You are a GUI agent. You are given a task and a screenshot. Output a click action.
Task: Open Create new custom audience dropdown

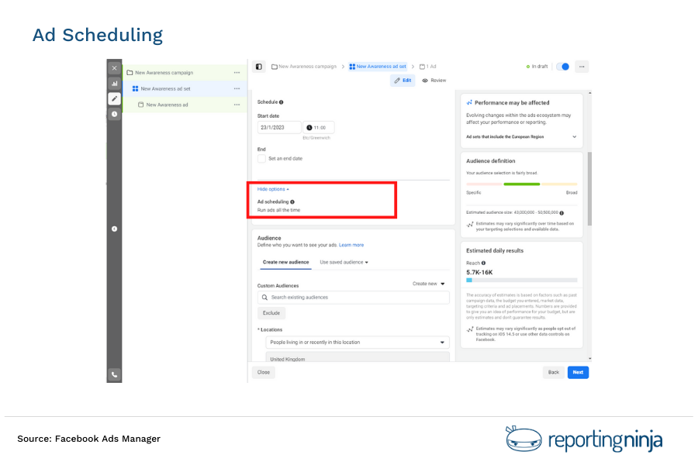[x=428, y=284]
